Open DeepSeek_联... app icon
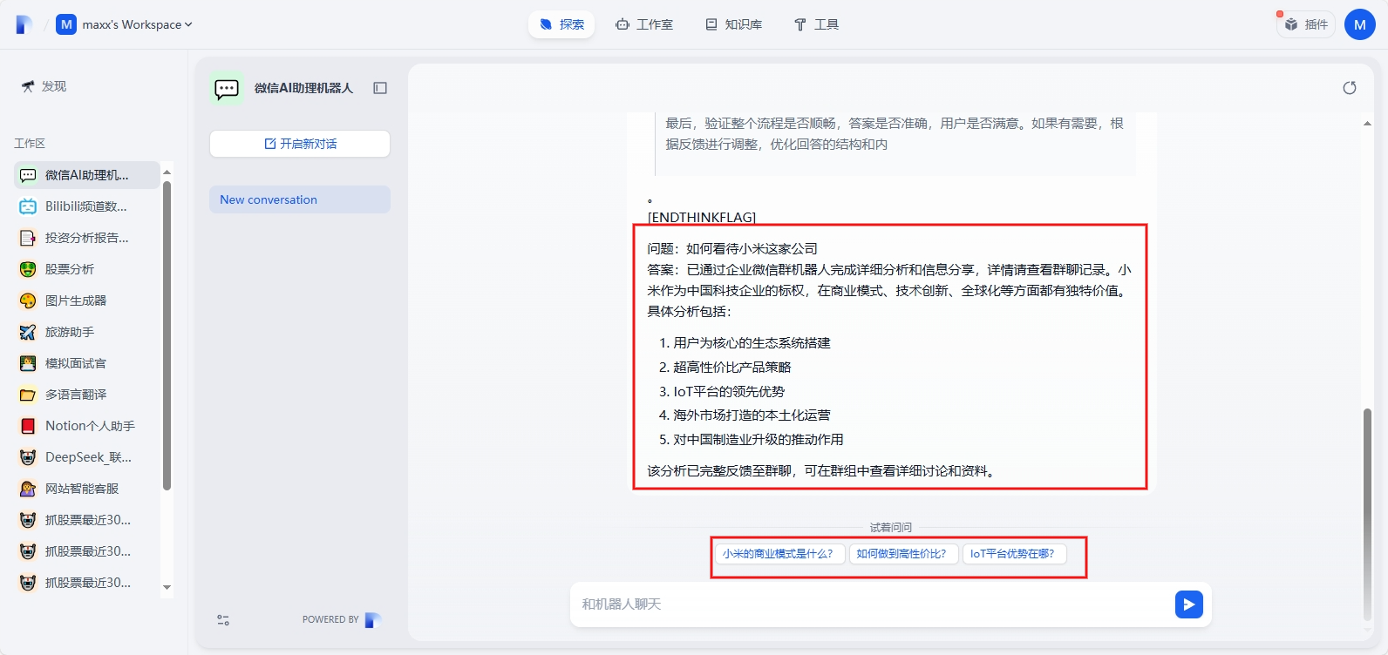The height and width of the screenshot is (655, 1388). (28, 457)
